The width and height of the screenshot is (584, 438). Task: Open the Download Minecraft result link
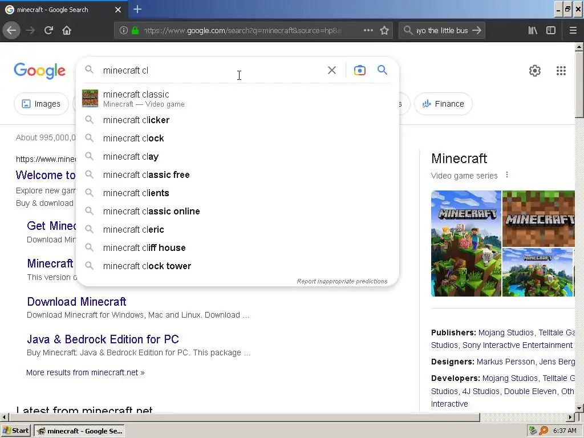tap(77, 301)
